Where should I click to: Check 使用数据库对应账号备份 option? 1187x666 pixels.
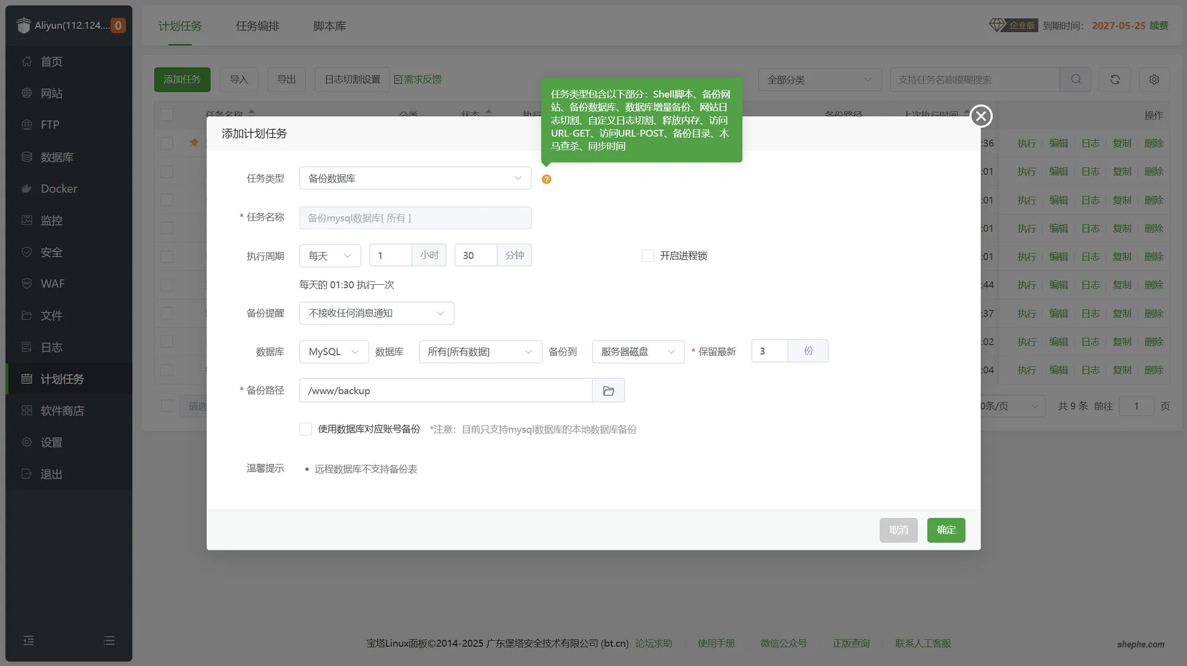click(x=305, y=429)
